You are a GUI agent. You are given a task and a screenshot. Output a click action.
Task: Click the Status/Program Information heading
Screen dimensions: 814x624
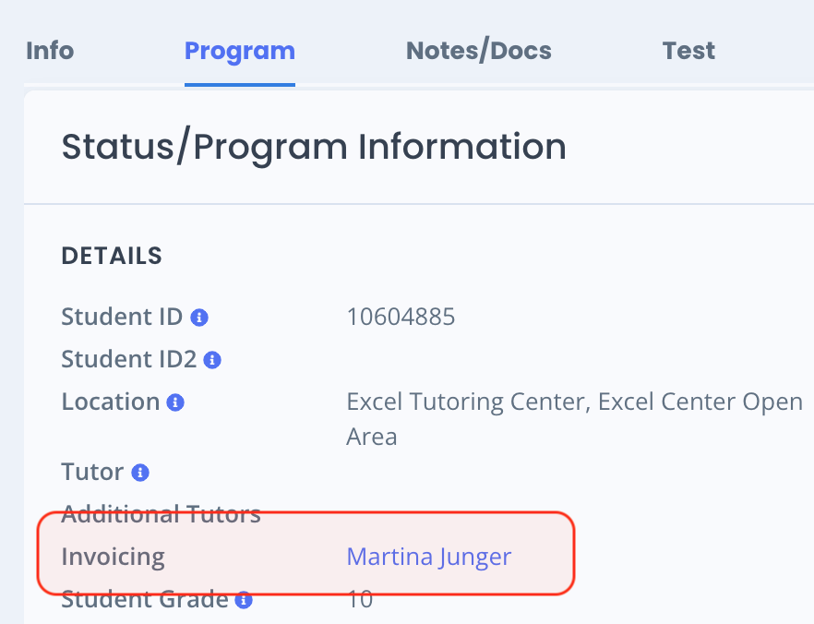314,147
